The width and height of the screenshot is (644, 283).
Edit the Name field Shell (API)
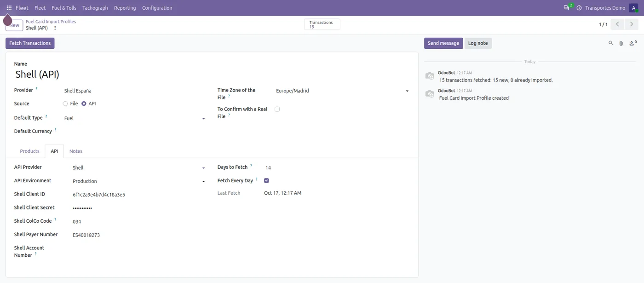[212, 74]
